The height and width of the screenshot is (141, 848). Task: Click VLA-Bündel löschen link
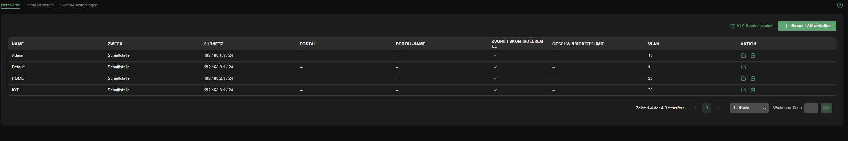click(x=751, y=26)
